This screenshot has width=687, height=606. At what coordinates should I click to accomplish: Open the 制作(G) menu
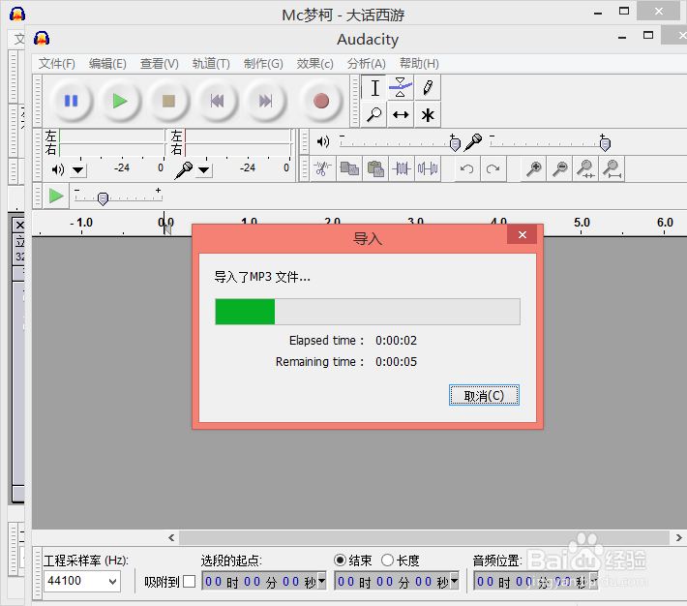(263, 64)
